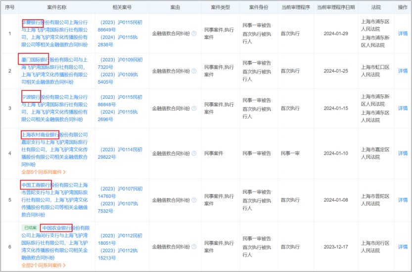Screen dimensions: 412x272
Task: Click help icon beside 案由 in row 2
Action: 194,71
